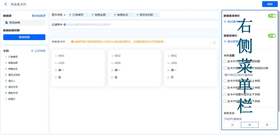
Task: Open the 销售金额 display field dropdown
Action: 93,15
